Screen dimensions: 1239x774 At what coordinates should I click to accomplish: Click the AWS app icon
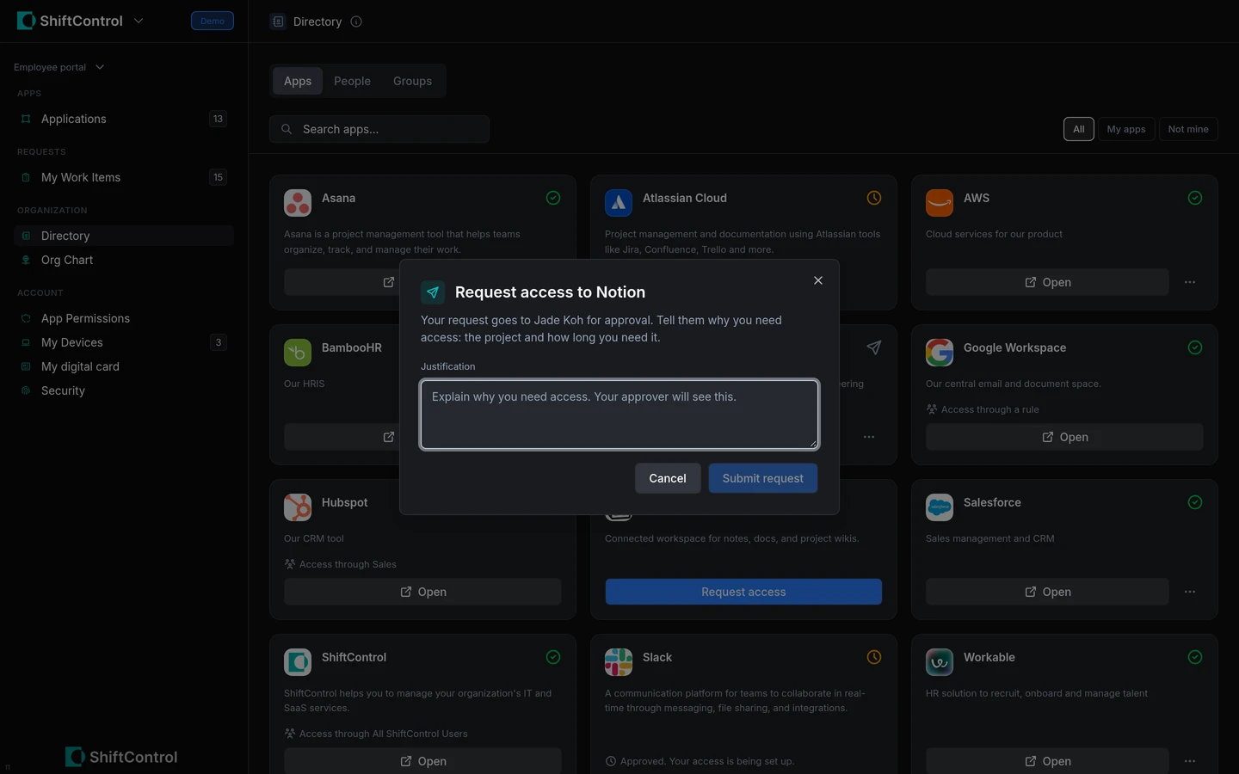940,203
